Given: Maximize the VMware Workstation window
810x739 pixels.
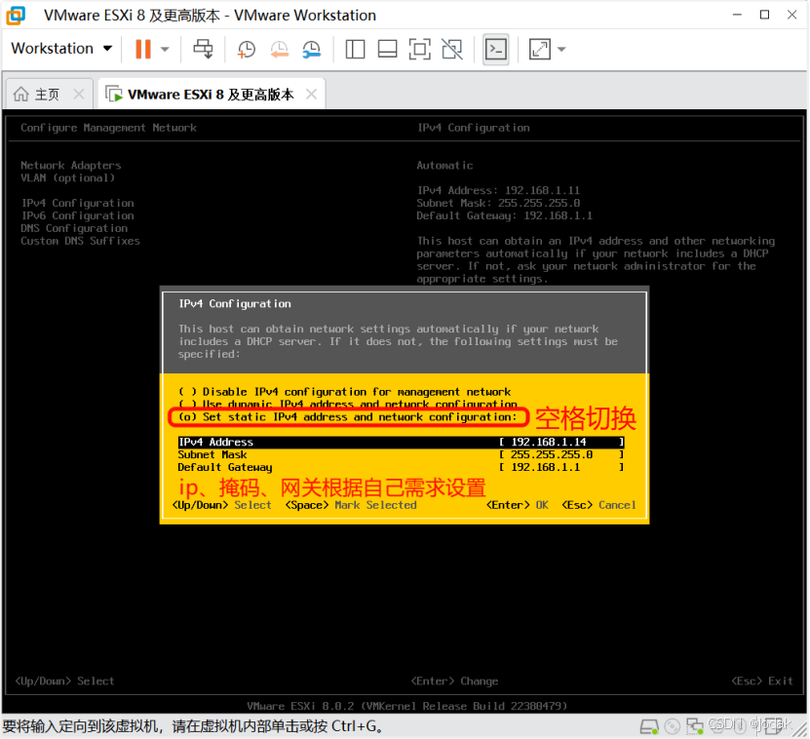Looking at the screenshot, I should (764, 15).
